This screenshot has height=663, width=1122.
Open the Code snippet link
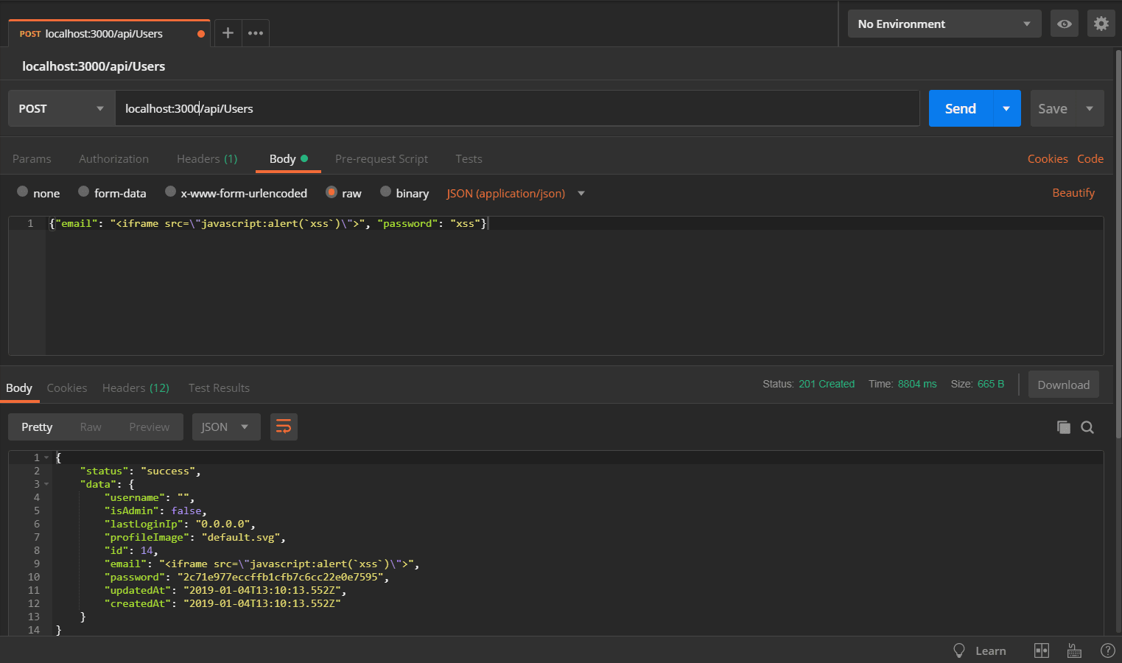1090,158
